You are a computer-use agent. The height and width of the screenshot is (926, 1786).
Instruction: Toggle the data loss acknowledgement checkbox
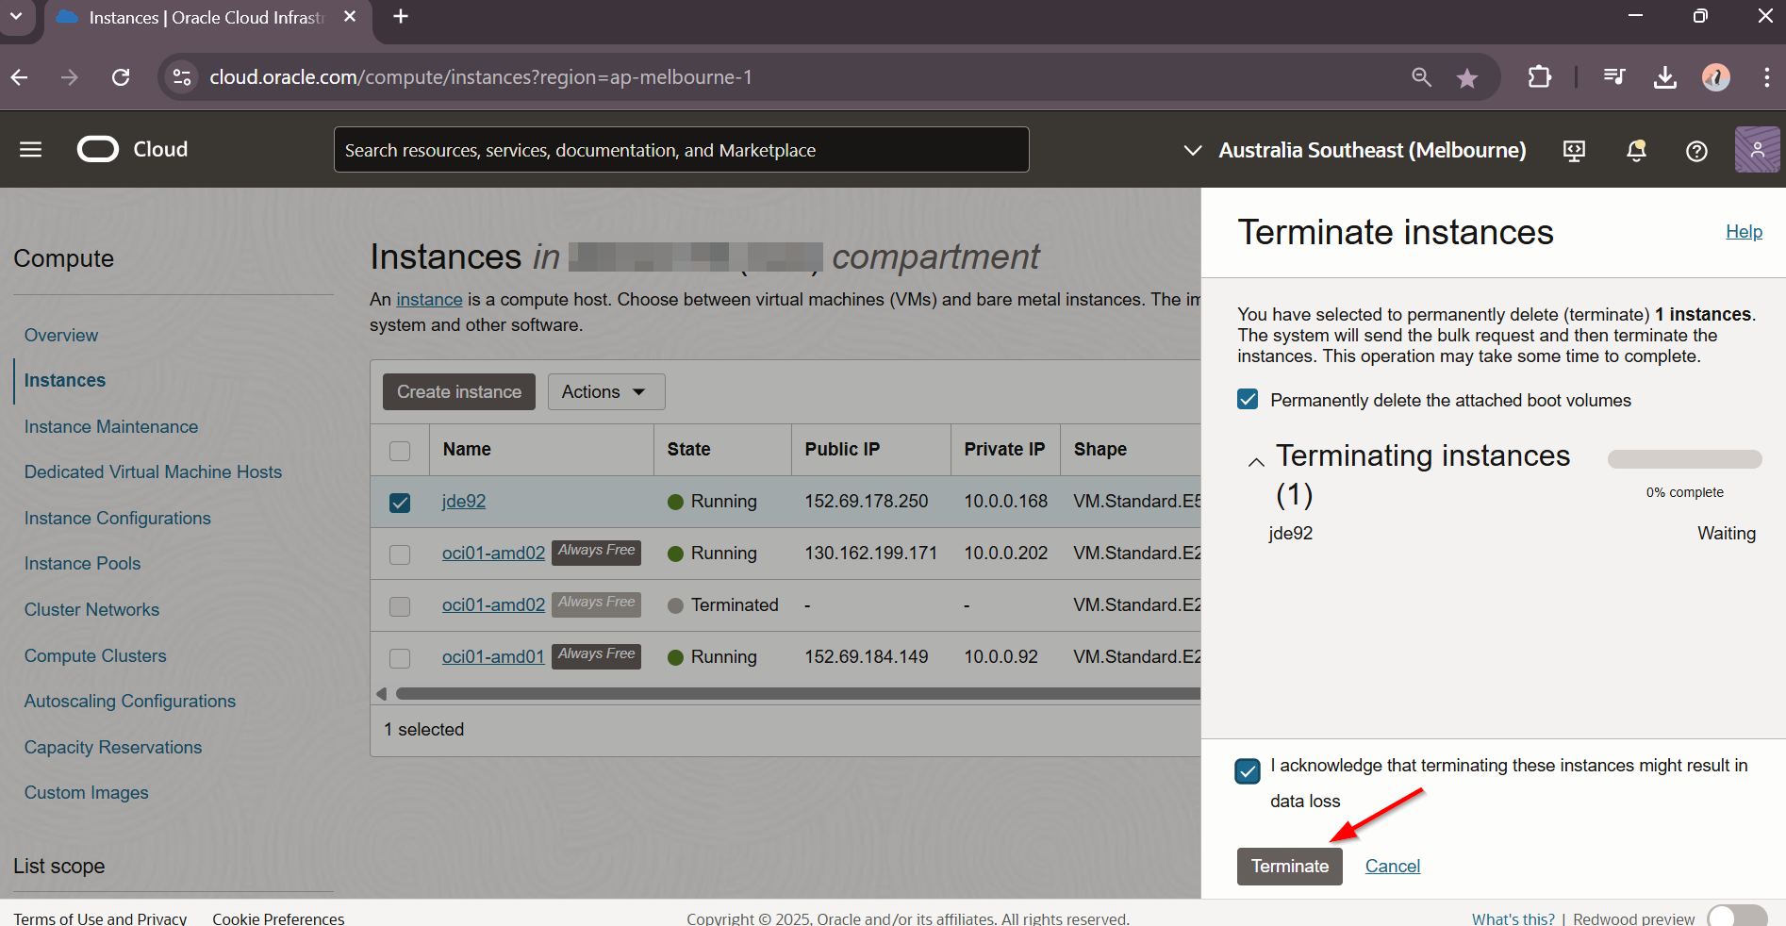tap(1248, 771)
